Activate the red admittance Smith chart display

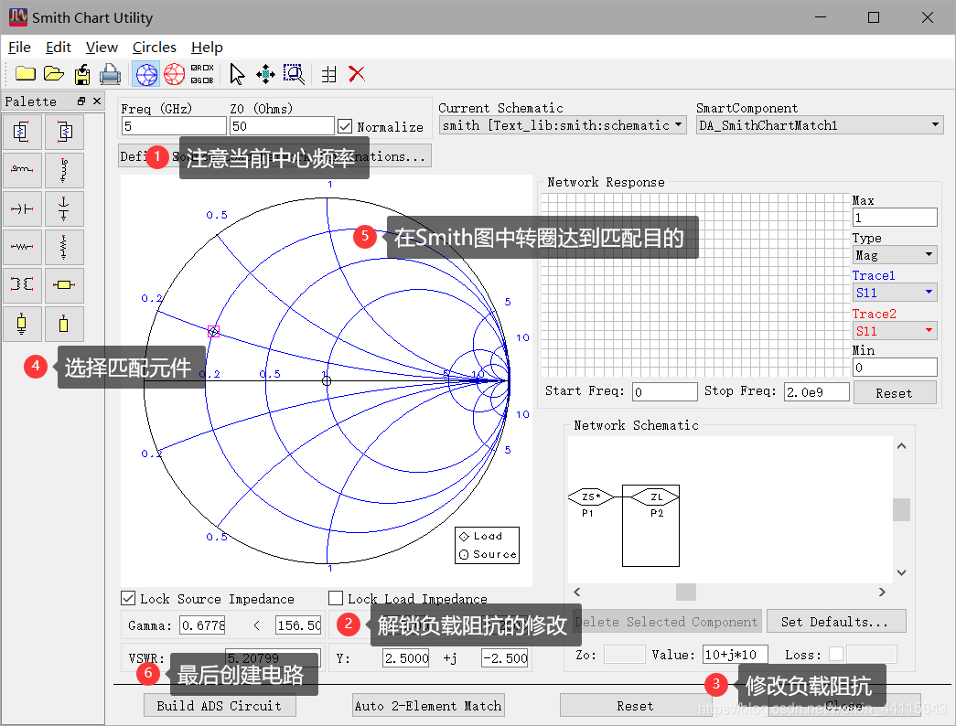[174, 74]
